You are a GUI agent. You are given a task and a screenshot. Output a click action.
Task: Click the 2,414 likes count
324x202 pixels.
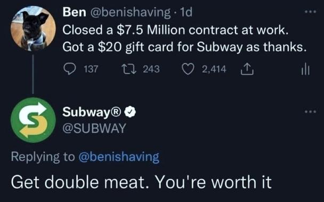pyautogui.click(x=214, y=69)
